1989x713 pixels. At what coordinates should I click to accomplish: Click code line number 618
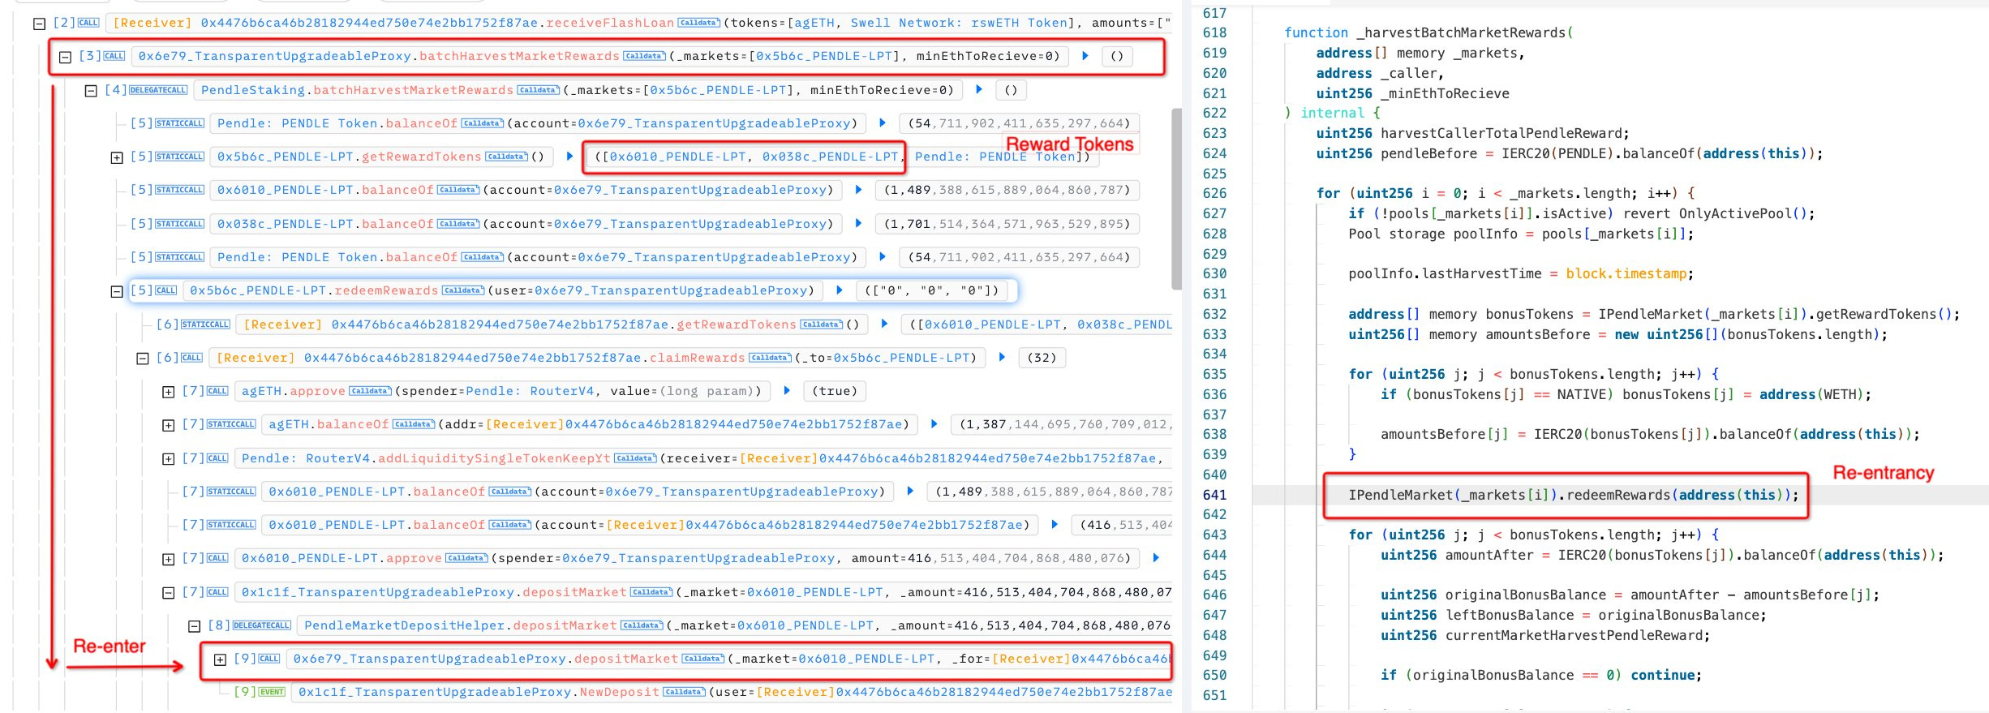(1214, 32)
